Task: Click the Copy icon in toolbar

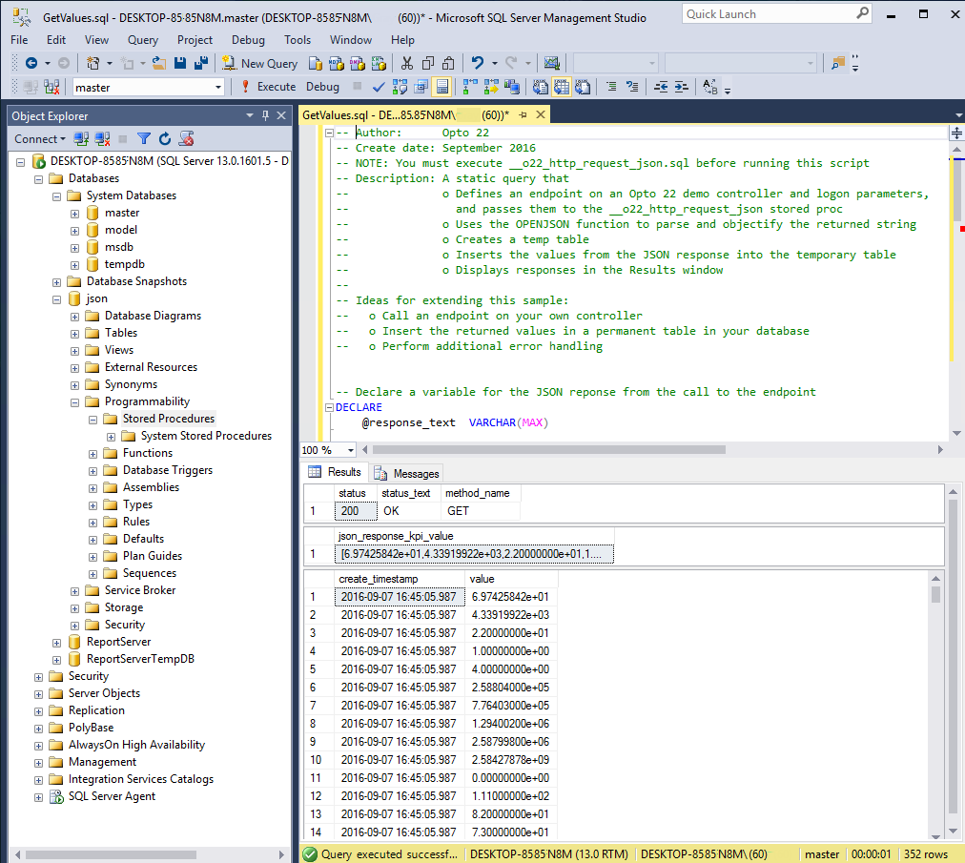Action: [428, 63]
